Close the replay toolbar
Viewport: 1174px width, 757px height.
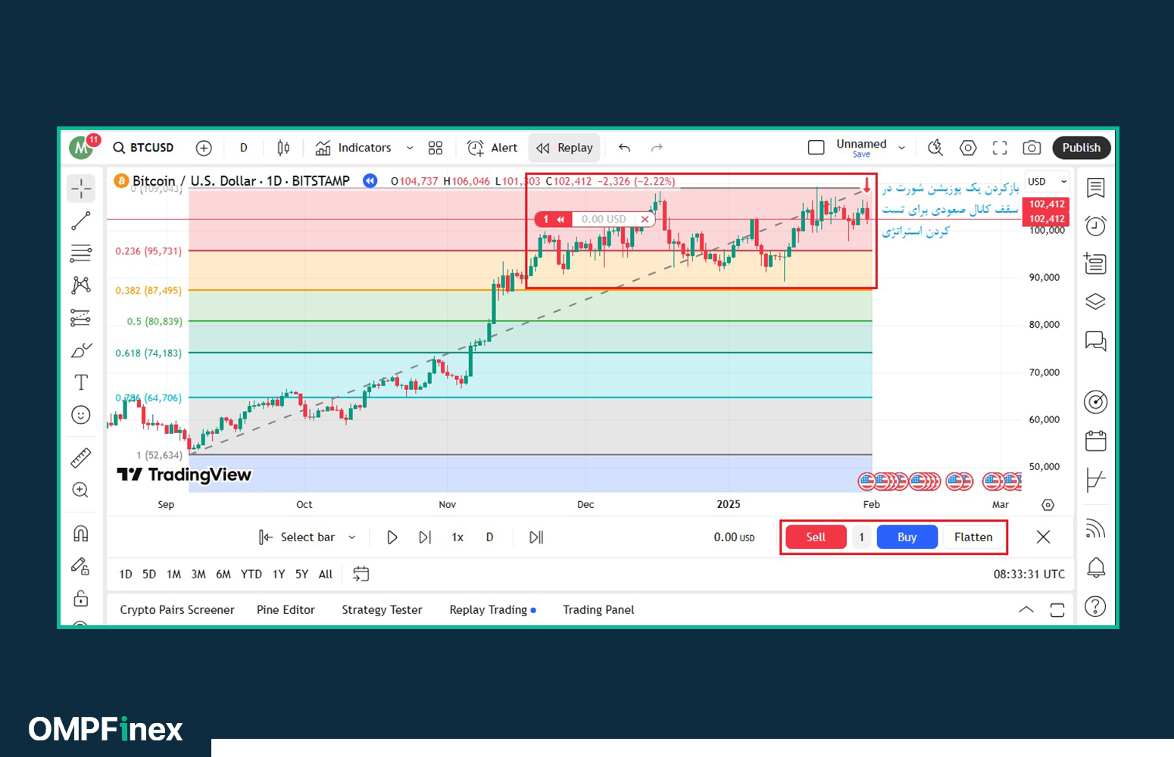point(1043,537)
